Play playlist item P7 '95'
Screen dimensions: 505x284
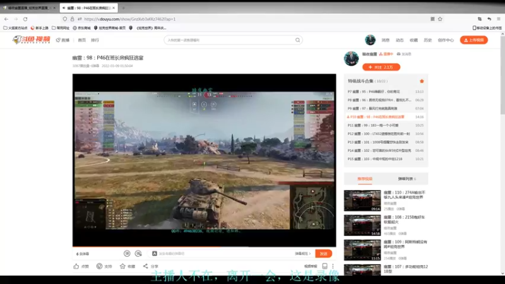pos(386,92)
